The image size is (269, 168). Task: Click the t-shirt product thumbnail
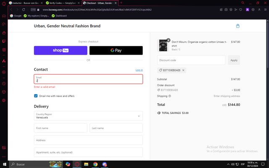click(x=163, y=45)
